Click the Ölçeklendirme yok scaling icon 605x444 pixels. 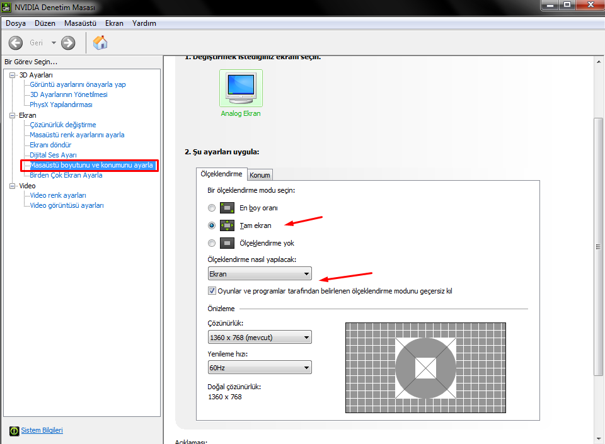227,243
